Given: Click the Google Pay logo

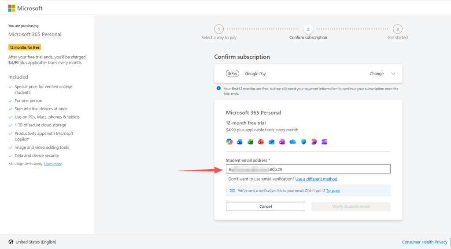Looking at the screenshot, I should coord(232,74).
